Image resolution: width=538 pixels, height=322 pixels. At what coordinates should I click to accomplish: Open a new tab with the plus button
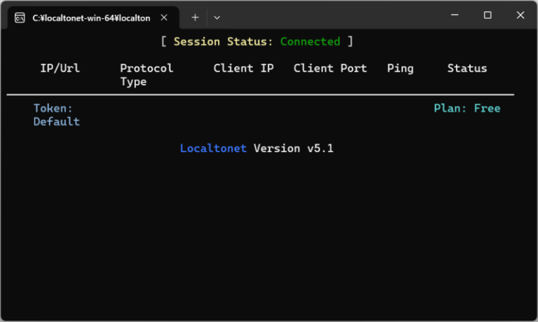195,17
